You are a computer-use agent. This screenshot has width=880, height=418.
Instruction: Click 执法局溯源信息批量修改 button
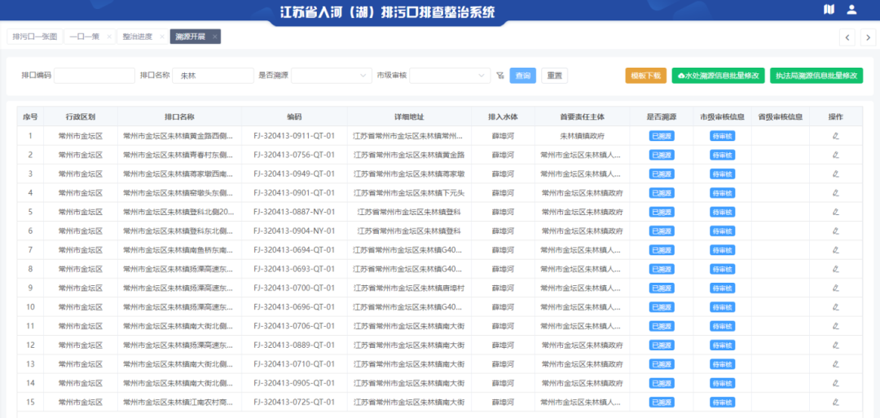pyautogui.click(x=816, y=76)
